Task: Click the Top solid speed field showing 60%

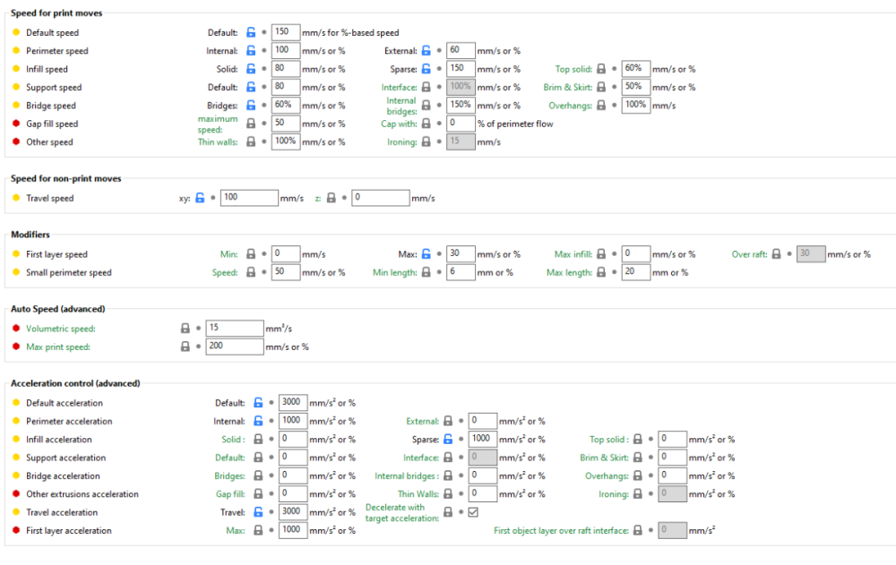Action: tap(636, 69)
